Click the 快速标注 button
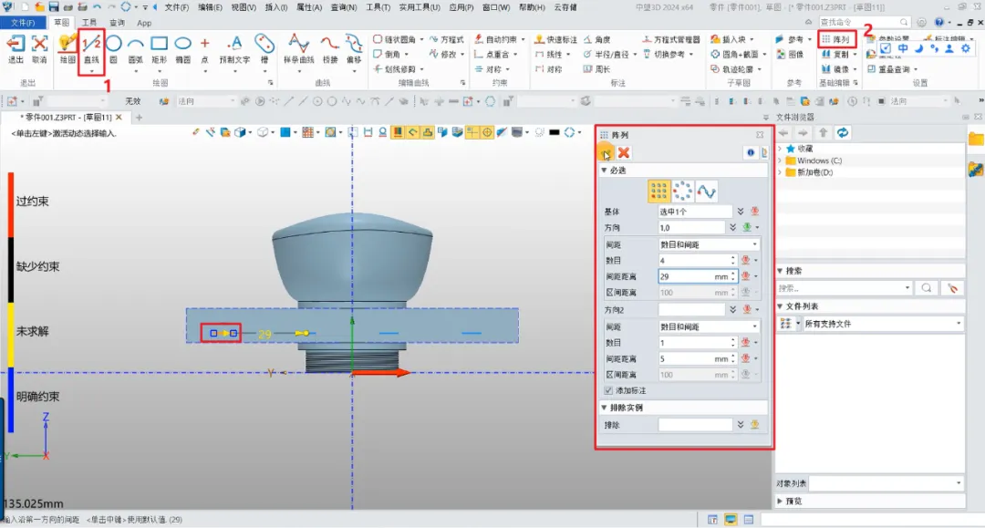Screen dimensions: 985x528 [556, 39]
